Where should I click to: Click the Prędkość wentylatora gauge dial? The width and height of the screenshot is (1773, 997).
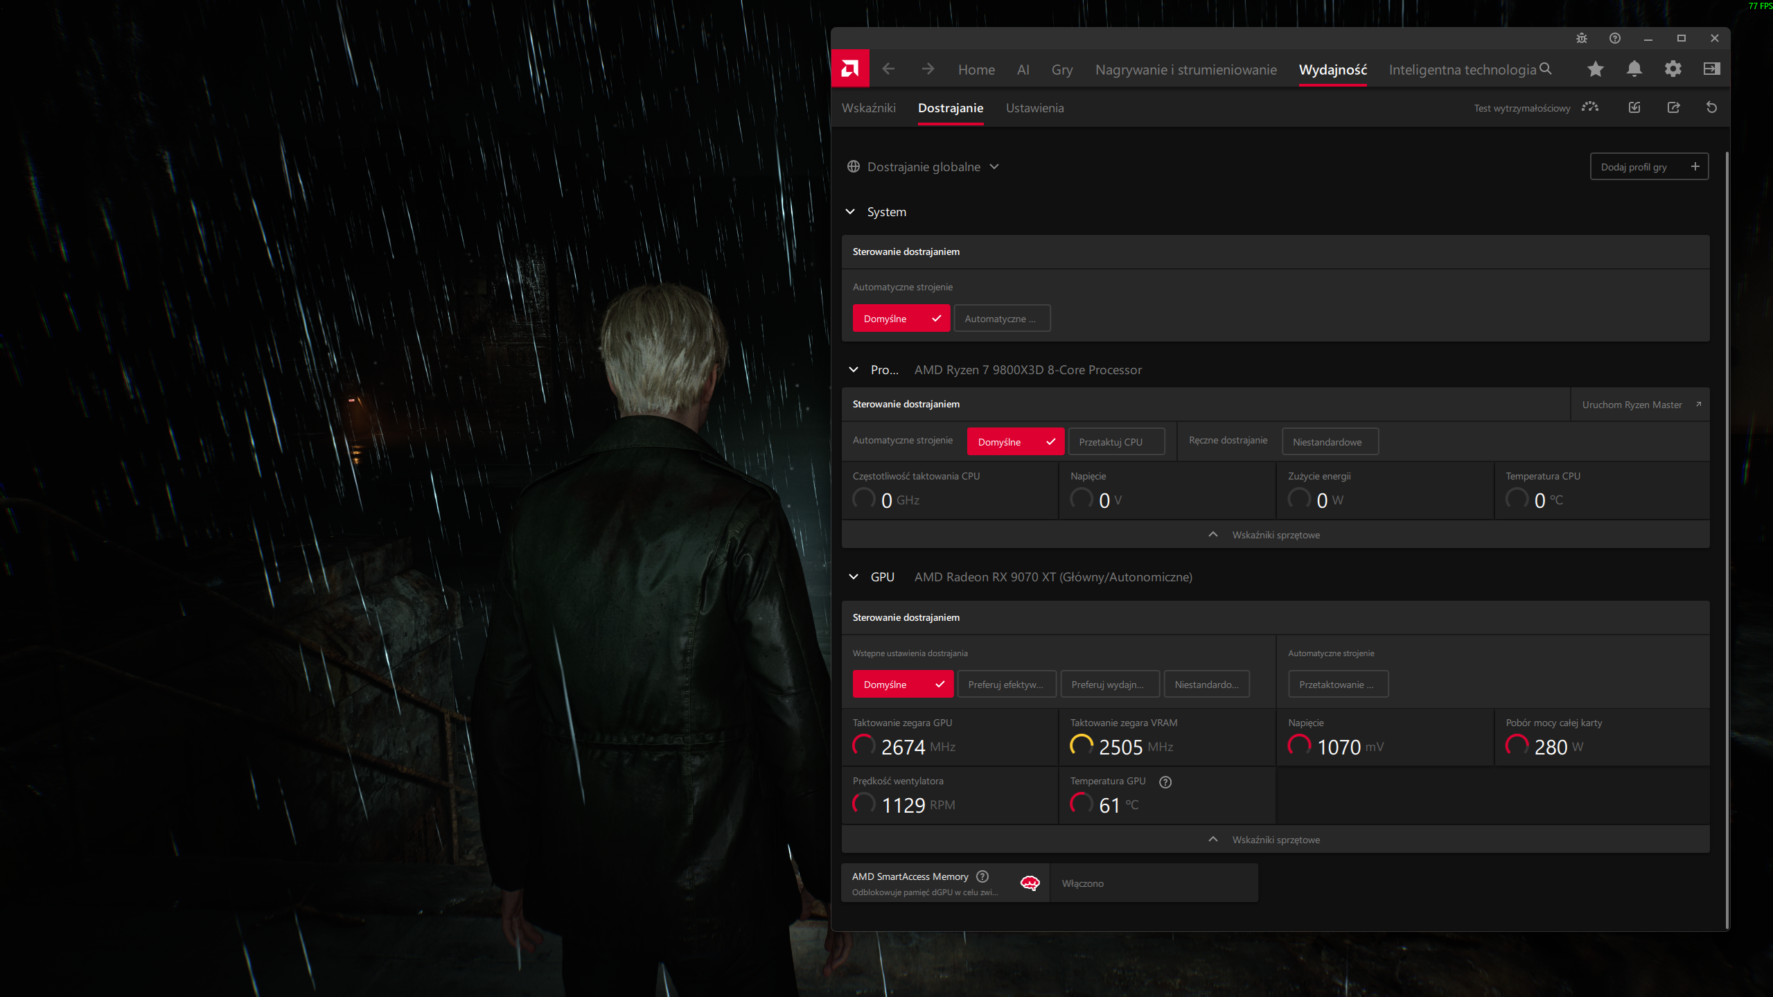pos(863,804)
